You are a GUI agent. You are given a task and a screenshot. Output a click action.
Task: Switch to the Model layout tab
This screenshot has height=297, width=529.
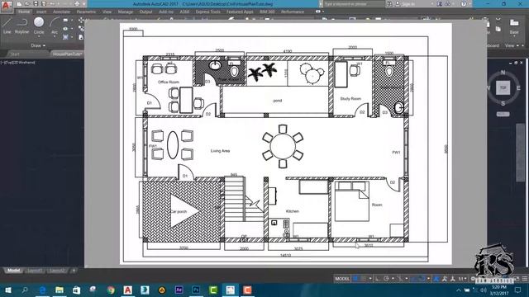click(x=13, y=271)
